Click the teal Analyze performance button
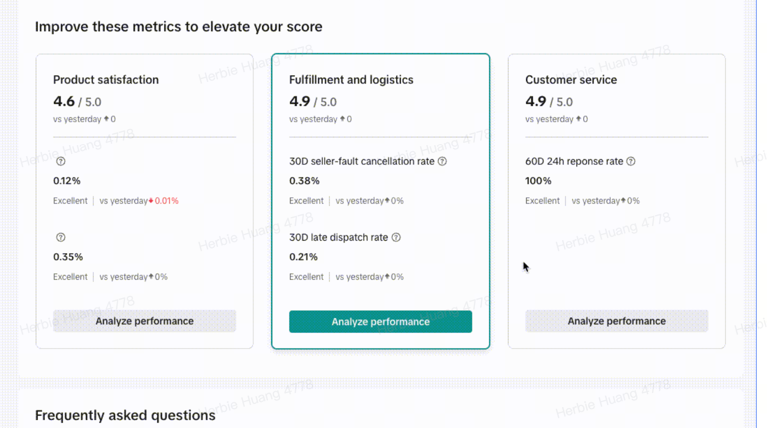The image size is (767, 428). (380, 322)
